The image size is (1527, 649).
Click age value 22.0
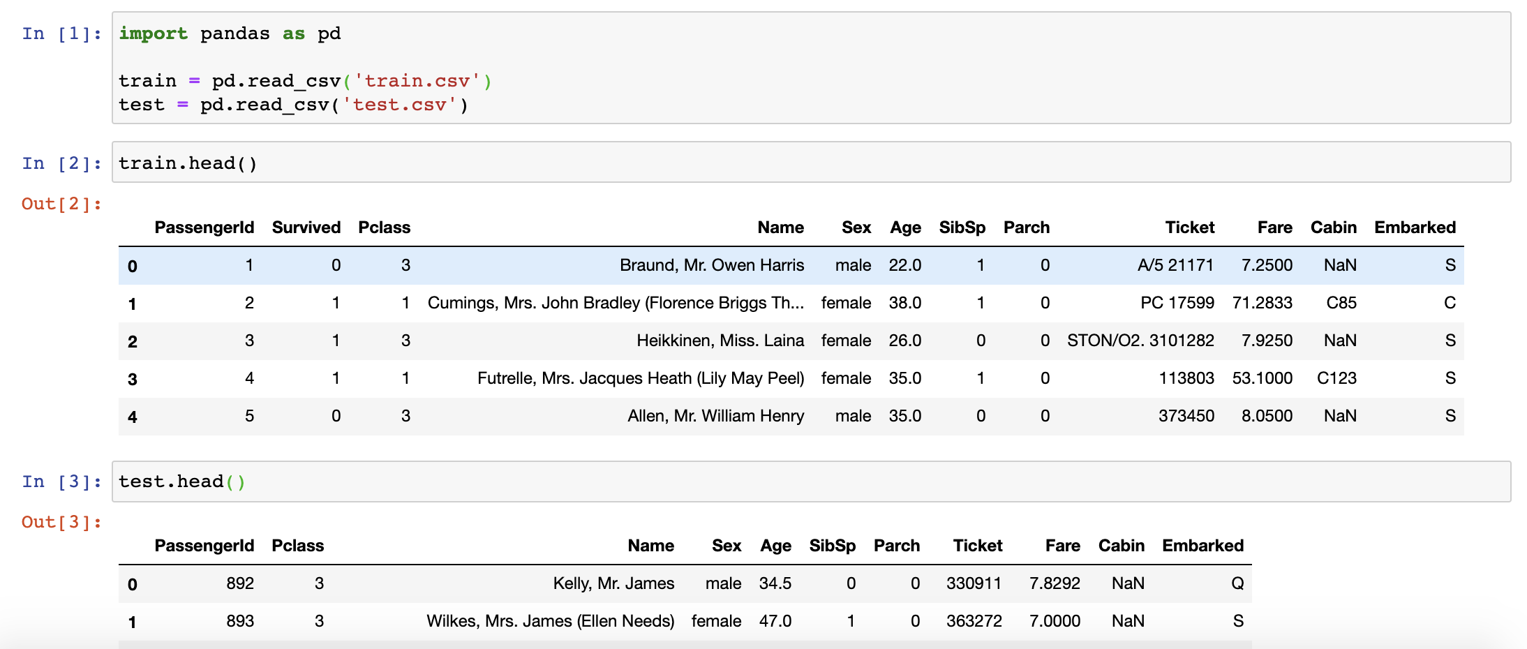coord(905,265)
